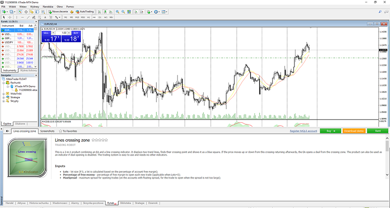Select the horizontal line drawing tool
Image resolution: width=390 pixels, height=208 pixels.
coord(22,17)
